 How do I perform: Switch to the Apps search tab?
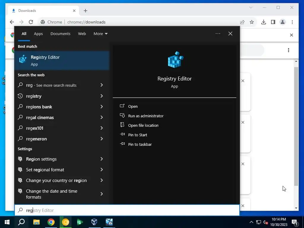38,34
